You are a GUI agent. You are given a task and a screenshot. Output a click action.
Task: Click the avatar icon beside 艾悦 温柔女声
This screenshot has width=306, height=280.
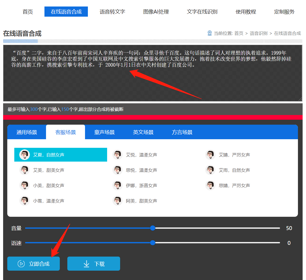click(x=118, y=155)
